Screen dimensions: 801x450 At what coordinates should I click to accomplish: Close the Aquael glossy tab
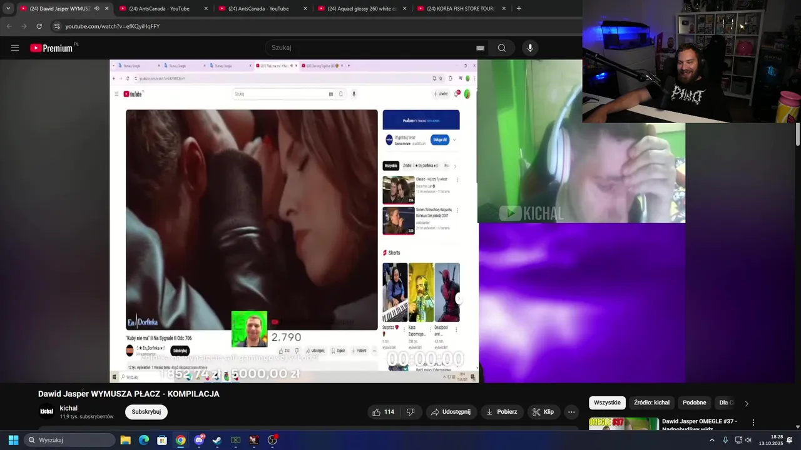[404, 9]
